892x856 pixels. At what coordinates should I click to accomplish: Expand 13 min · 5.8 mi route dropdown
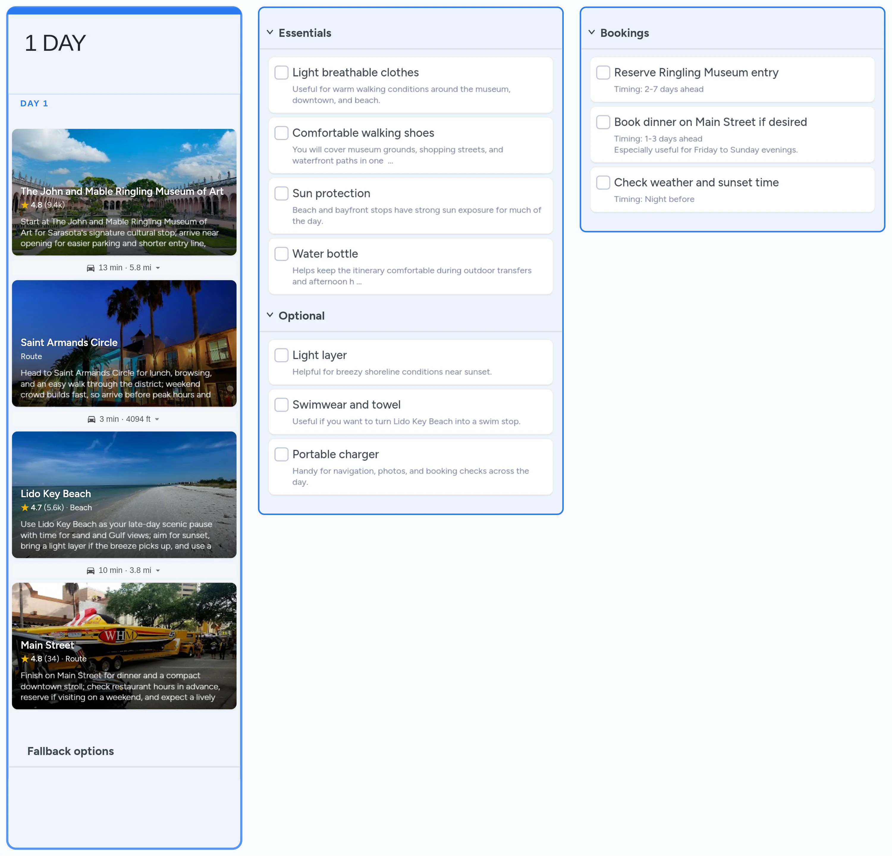click(x=158, y=268)
